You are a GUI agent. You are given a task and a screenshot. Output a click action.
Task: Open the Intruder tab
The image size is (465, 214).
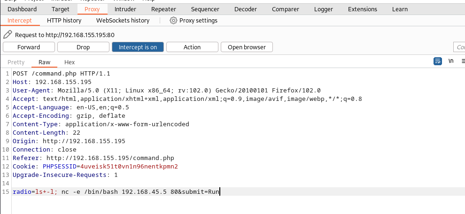[x=125, y=9]
